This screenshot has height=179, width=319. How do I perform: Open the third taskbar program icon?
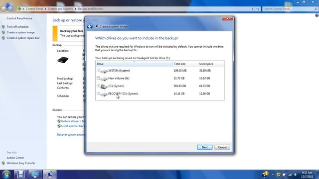[49, 175]
